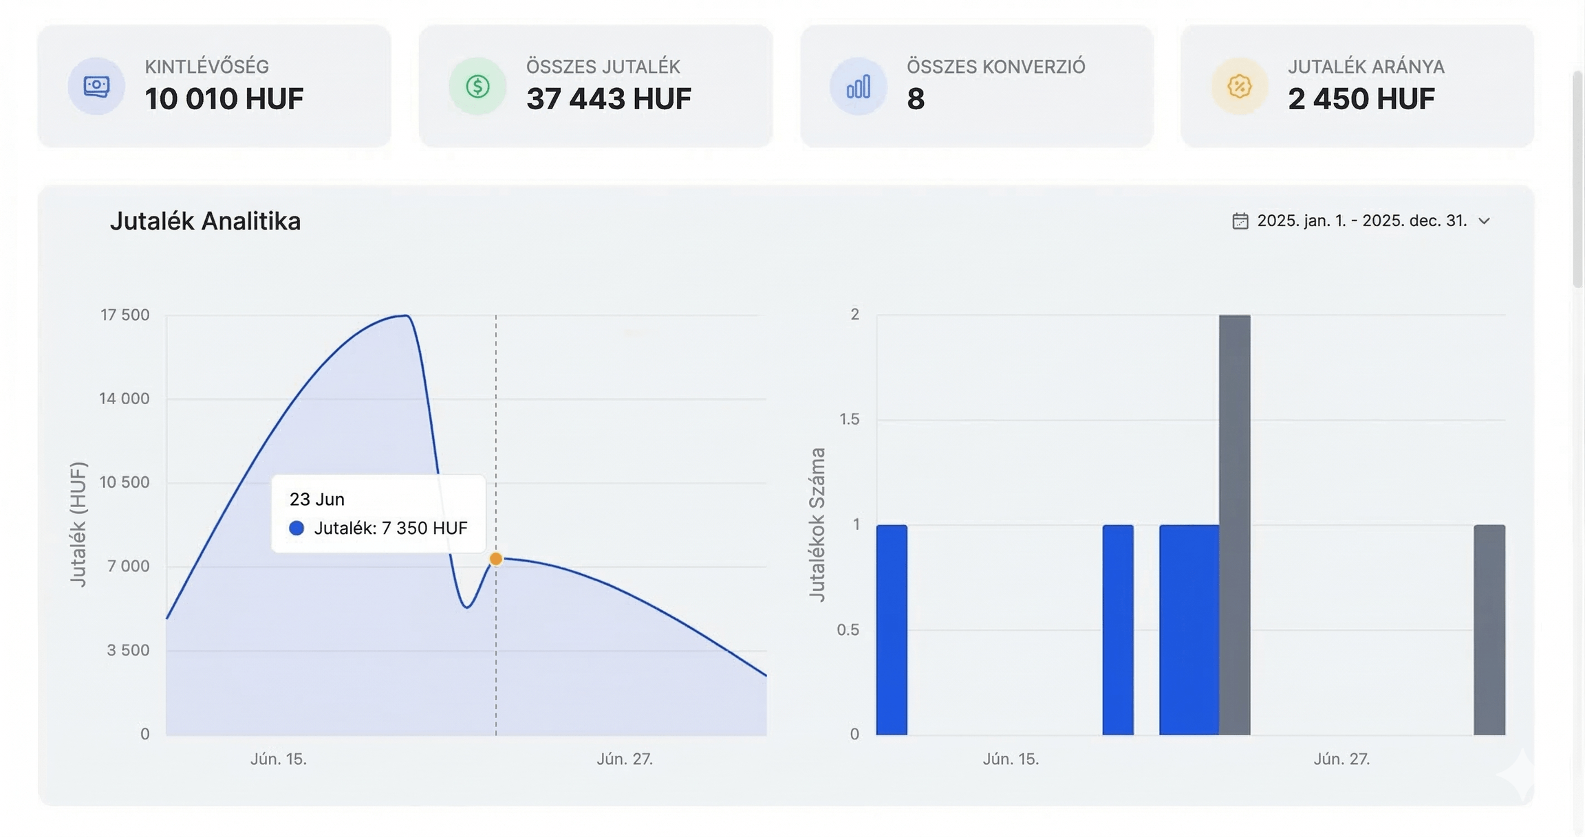Click the calendar icon next to date range
Image resolution: width=1585 pixels, height=837 pixels.
tap(1240, 221)
